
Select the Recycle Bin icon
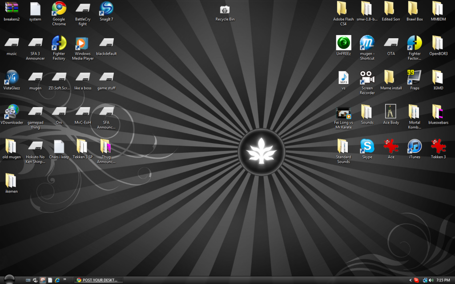(x=225, y=10)
